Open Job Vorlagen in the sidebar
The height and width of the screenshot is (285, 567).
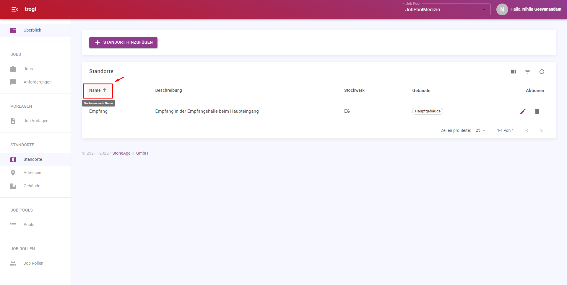(35, 121)
